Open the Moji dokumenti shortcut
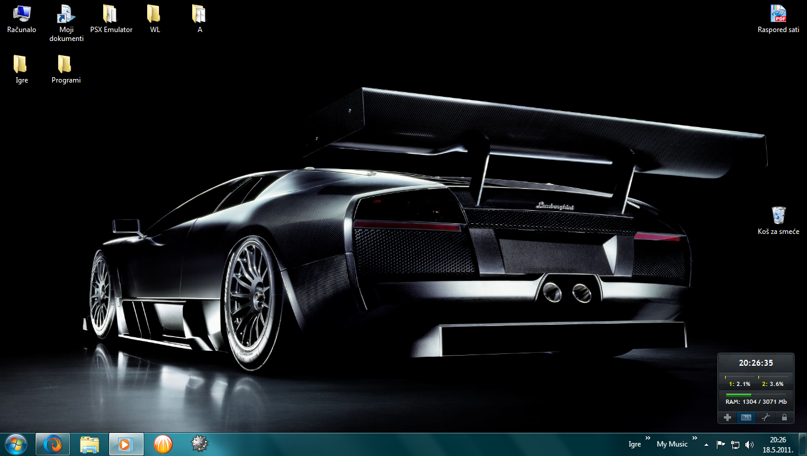 coord(66,23)
